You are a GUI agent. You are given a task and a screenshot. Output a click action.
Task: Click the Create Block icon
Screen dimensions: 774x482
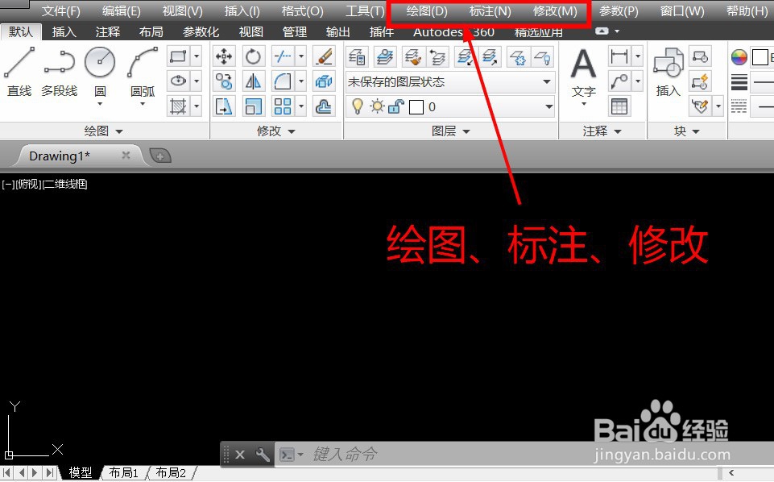[700, 56]
